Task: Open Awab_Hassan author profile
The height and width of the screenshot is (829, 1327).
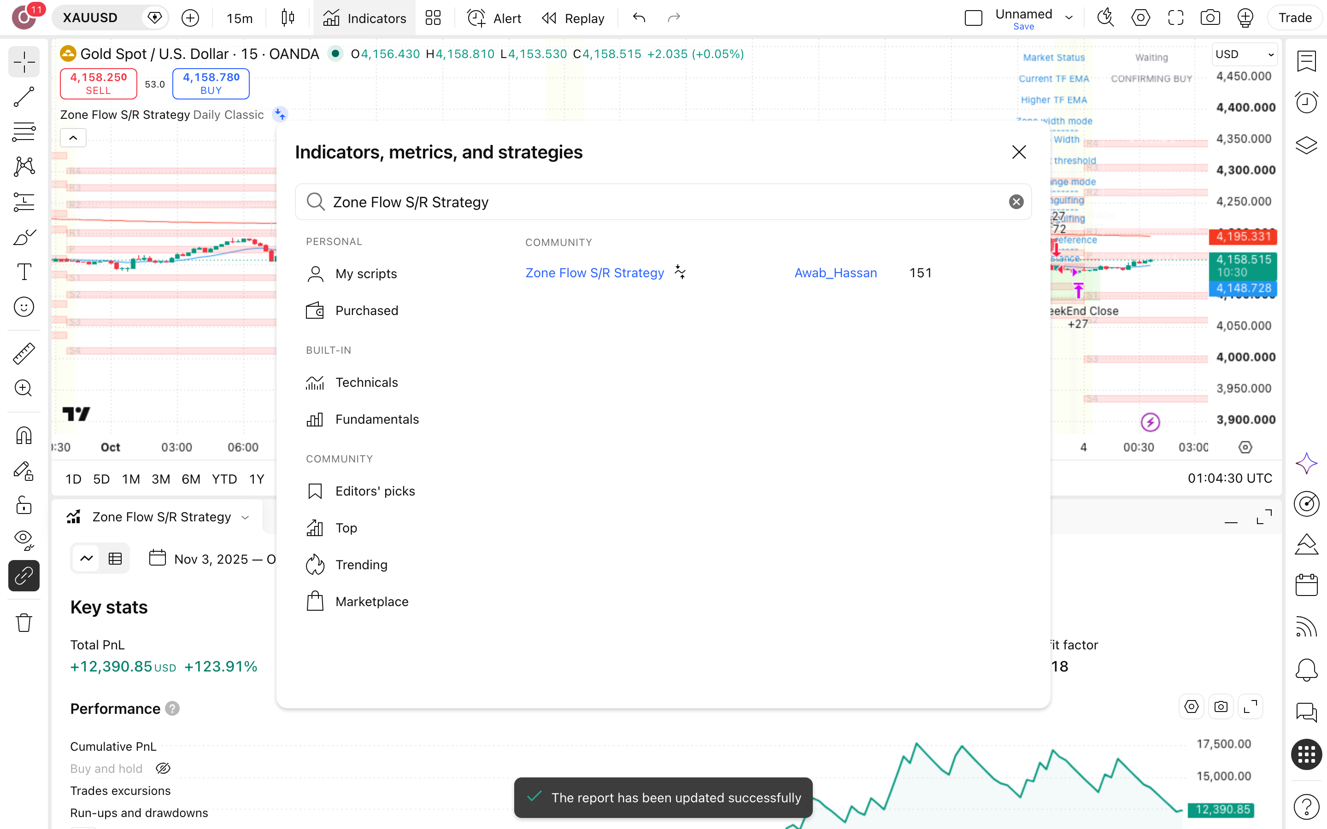Action: [836, 273]
